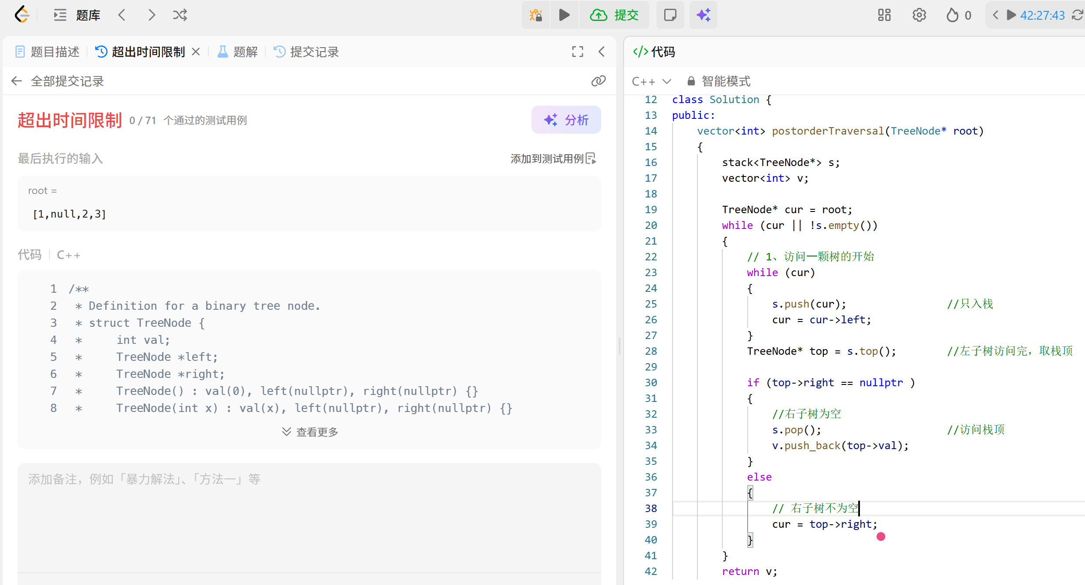This screenshot has width=1085, height=585.
Task: Open the settings gear icon
Action: pos(919,15)
